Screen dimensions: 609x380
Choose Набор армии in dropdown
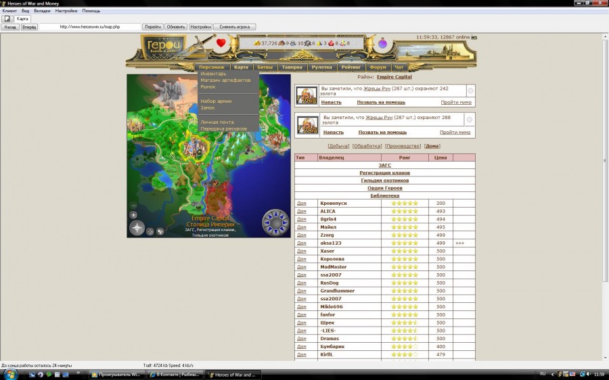(216, 101)
